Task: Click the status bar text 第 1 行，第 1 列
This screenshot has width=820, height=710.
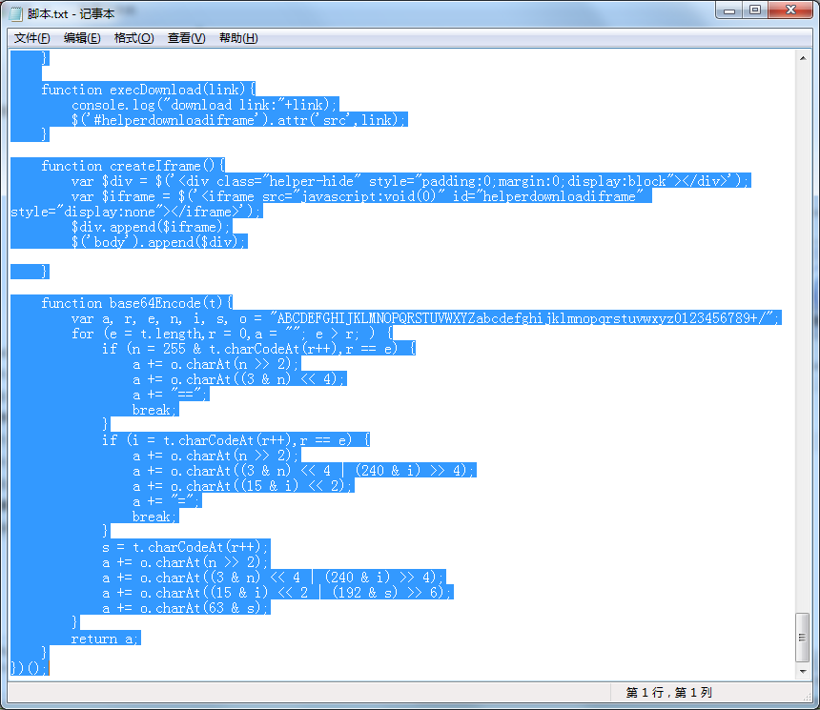Action: pos(668,693)
